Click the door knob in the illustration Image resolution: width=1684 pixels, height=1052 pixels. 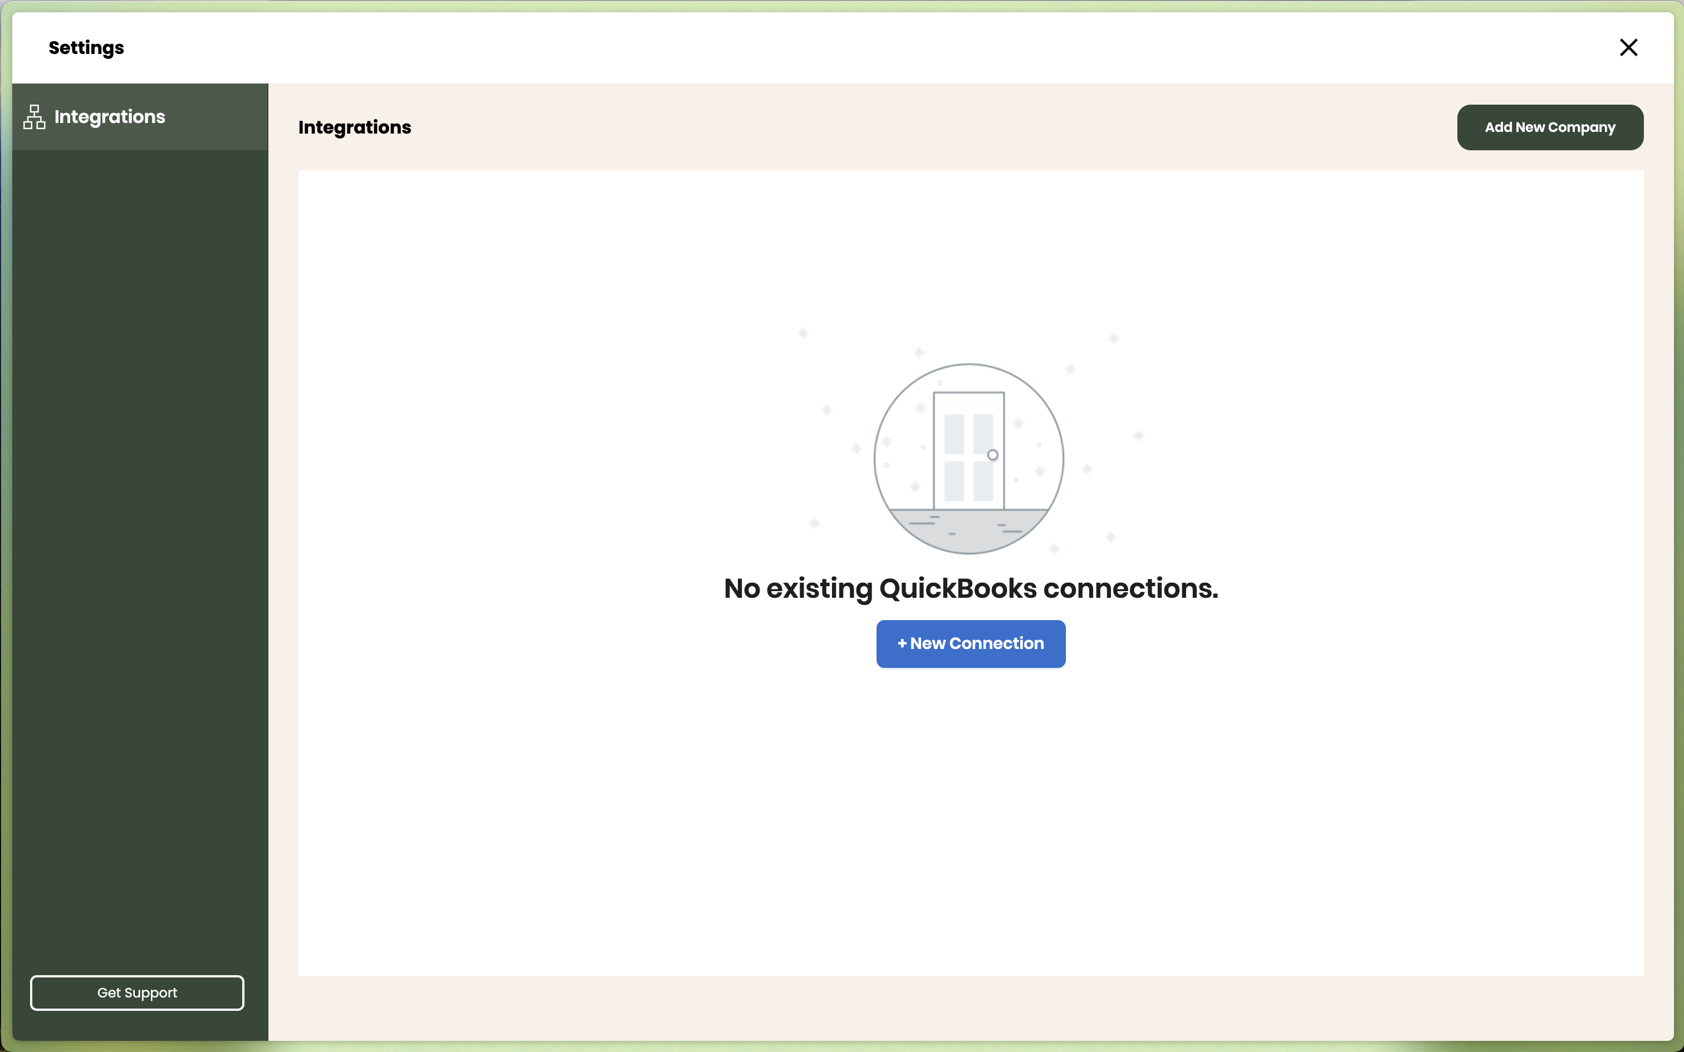[x=993, y=455]
